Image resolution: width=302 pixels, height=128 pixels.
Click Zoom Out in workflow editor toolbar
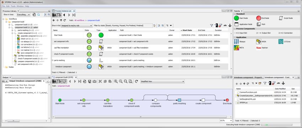coord(121,82)
